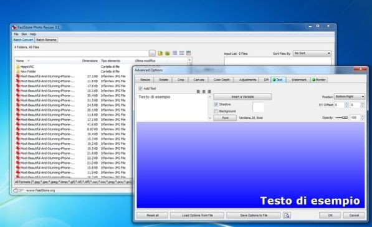This screenshot has width=372, height=227.
Task: Open the Skin menu
Action: pos(24,34)
